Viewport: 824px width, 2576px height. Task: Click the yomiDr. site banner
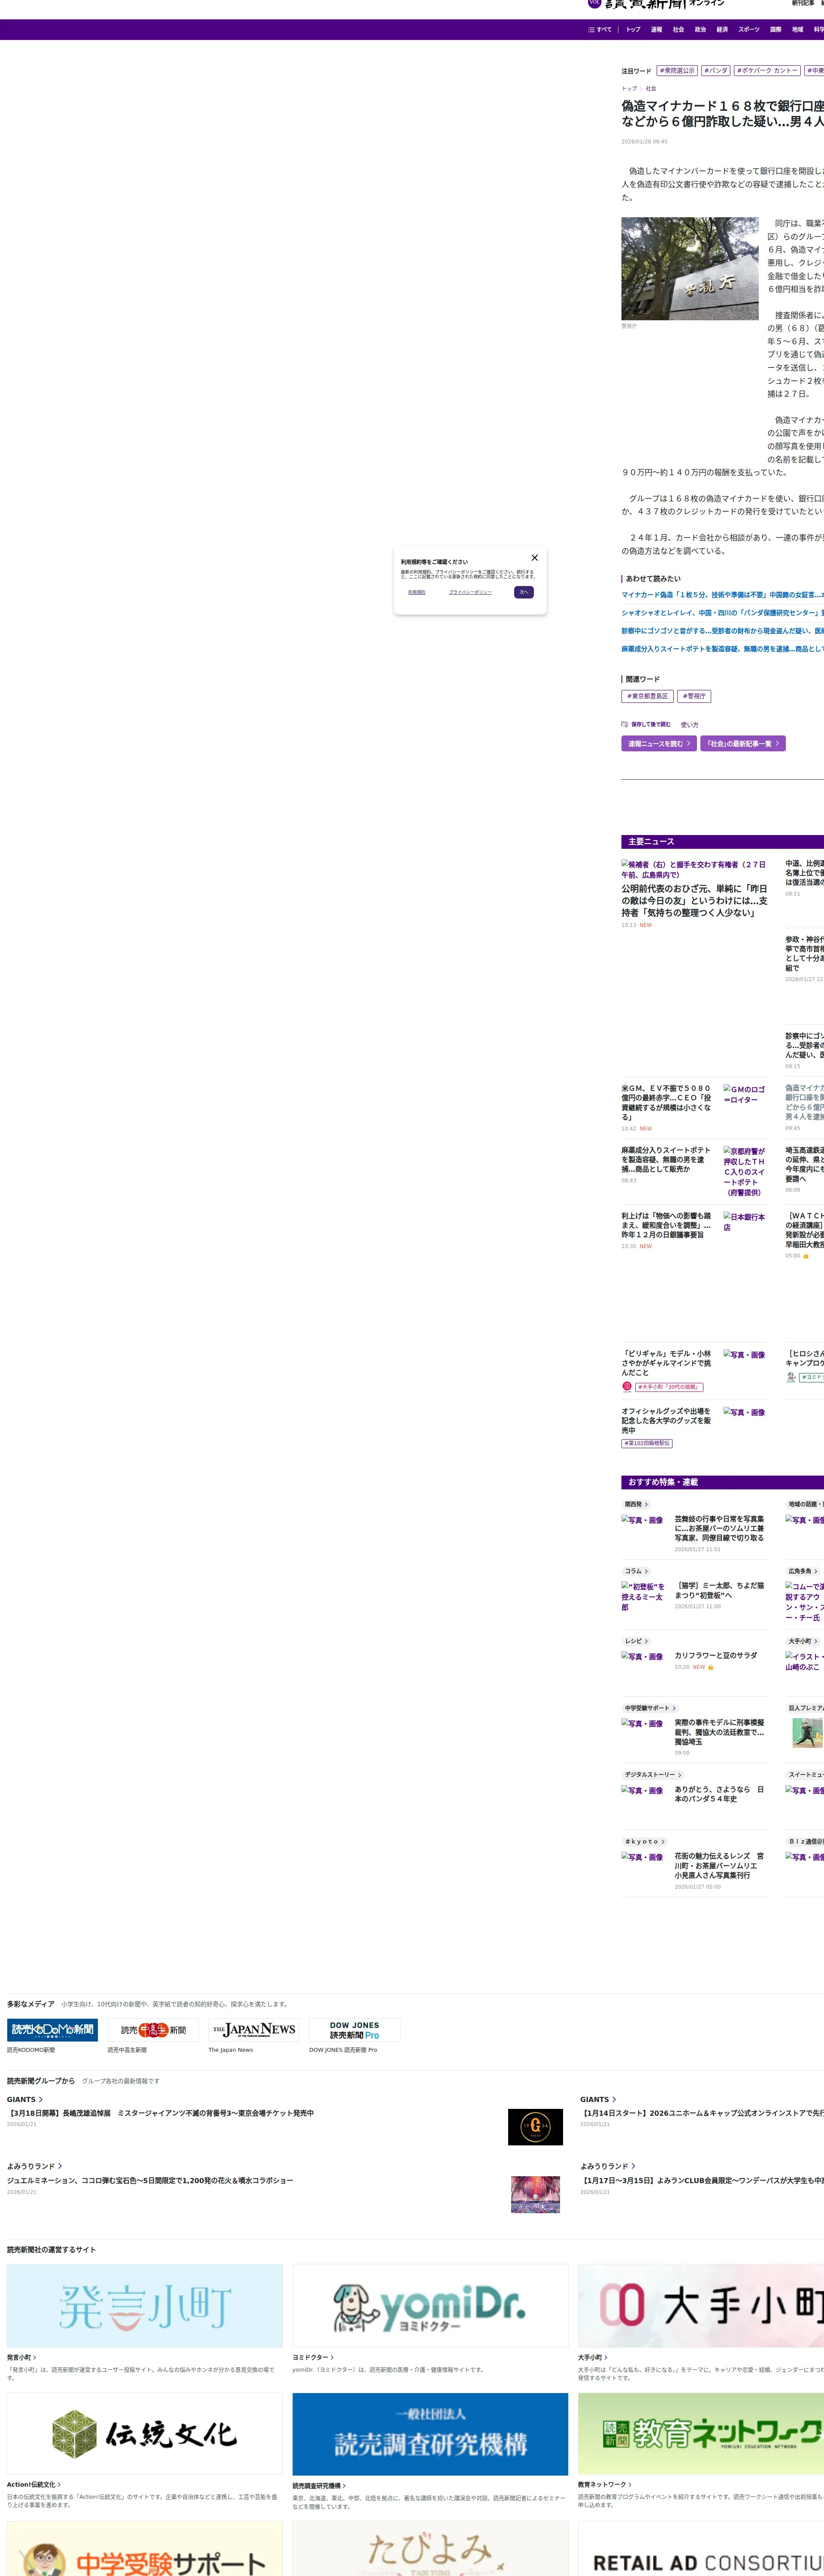pos(430,2306)
